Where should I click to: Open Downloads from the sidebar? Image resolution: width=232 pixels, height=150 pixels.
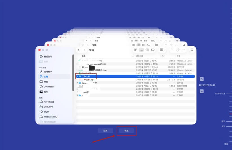[49, 87]
